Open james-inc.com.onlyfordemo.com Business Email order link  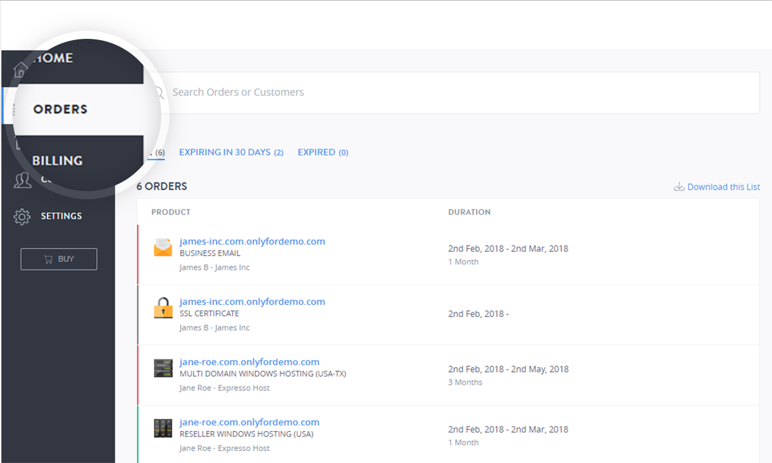click(252, 241)
